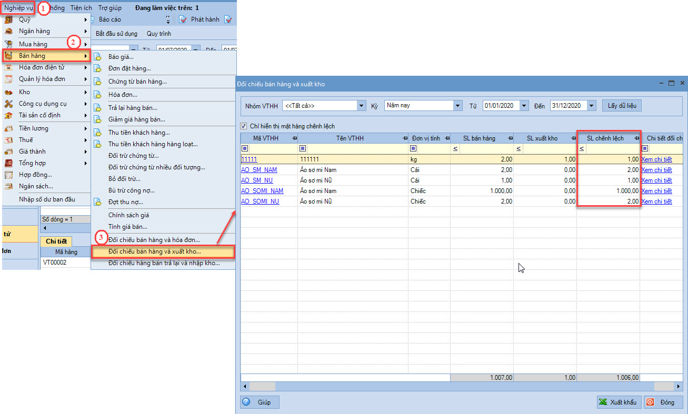
Task: Click the Tài sản cố định icon
Action: [8, 115]
